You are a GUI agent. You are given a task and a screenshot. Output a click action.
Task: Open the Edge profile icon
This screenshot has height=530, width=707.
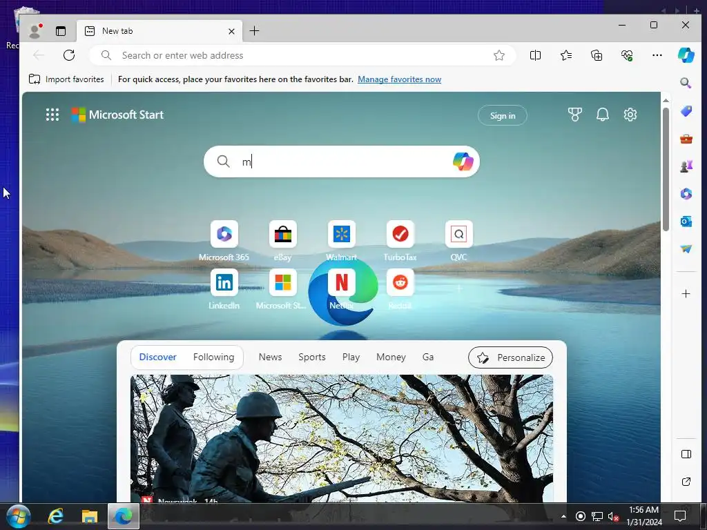(35, 31)
